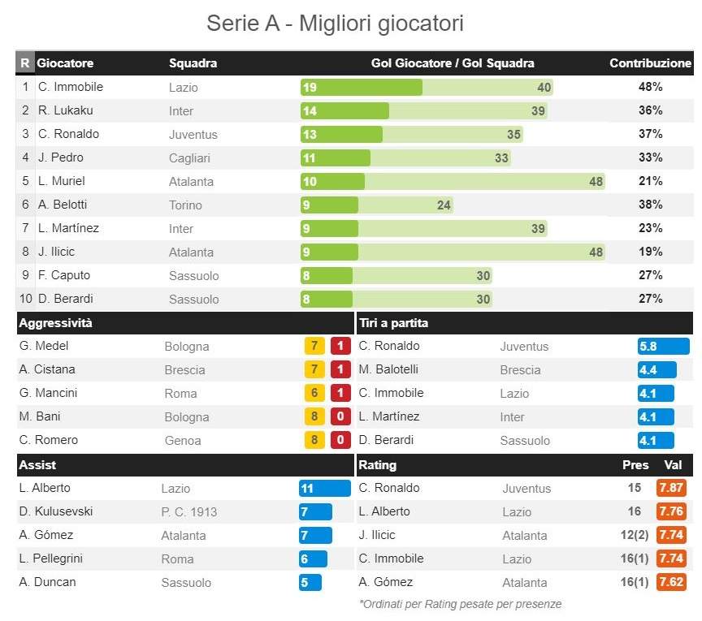The height and width of the screenshot is (621, 702).
Task: Click A. Belotti's dark green goals bar
Action: 329,205
